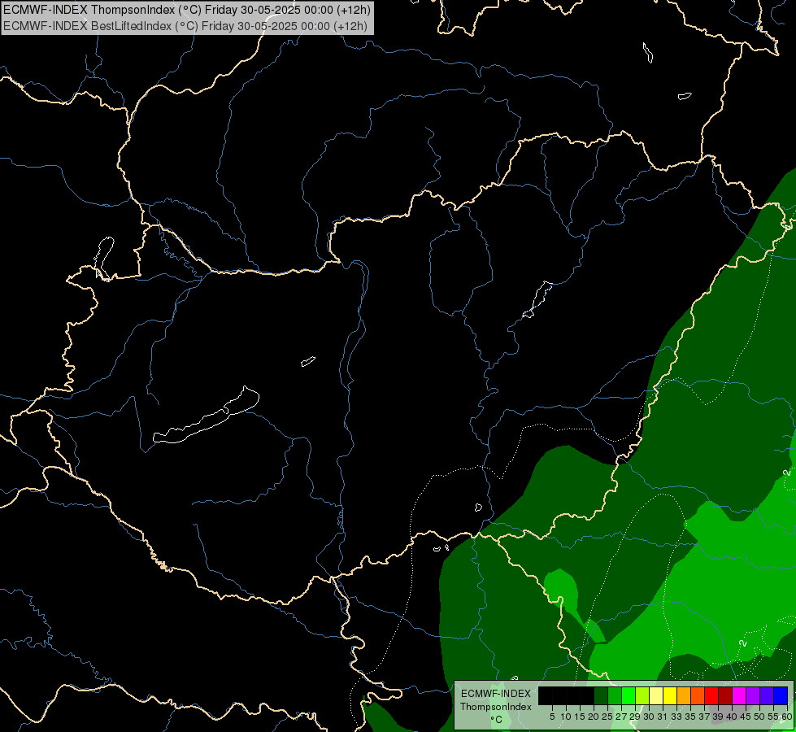Viewport: 796px width, 732px height.
Task: Click the °C unit label in legend
Action: 497,720
